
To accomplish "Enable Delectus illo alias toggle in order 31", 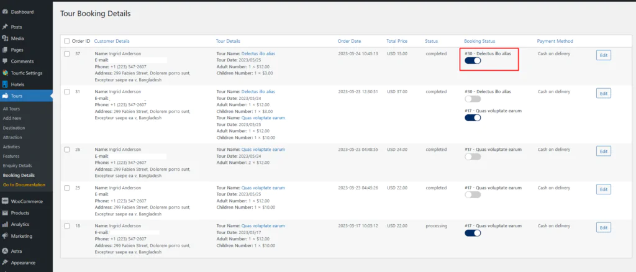I will [x=473, y=99].
